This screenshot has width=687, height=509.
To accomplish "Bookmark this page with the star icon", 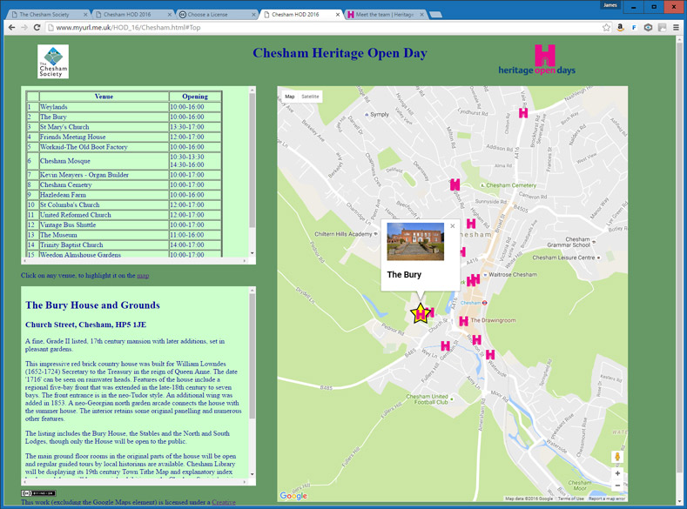I will 606,28.
